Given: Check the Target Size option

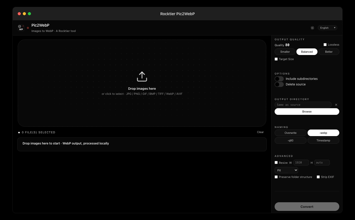Looking at the screenshot, I should [276, 59].
